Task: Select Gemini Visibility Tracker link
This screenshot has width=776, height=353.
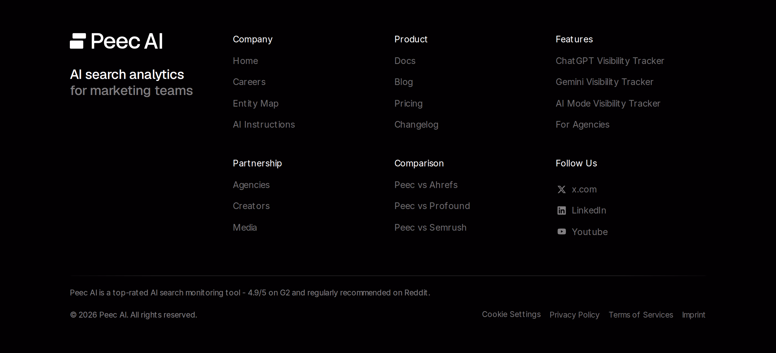Action: coord(604,82)
